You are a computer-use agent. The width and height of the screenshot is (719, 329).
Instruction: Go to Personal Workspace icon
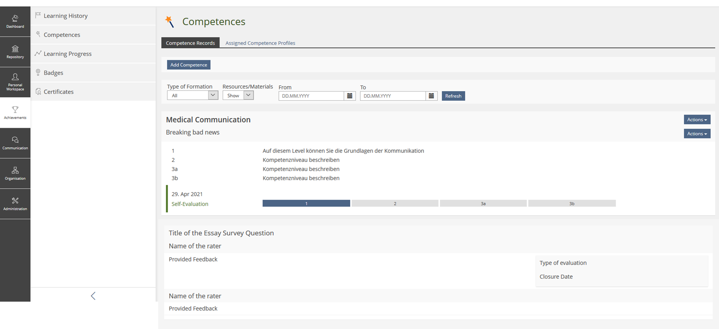pyautogui.click(x=15, y=82)
